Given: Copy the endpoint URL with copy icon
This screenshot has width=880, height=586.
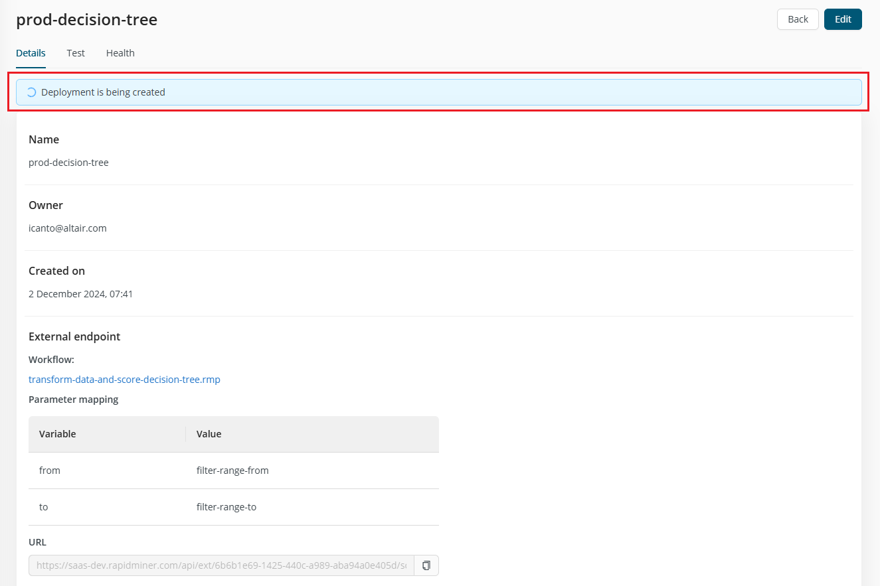Looking at the screenshot, I should click(x=426, y=565).
